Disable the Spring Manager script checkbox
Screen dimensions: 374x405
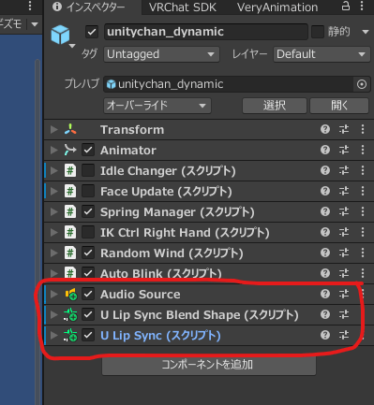tap(88, 211)
